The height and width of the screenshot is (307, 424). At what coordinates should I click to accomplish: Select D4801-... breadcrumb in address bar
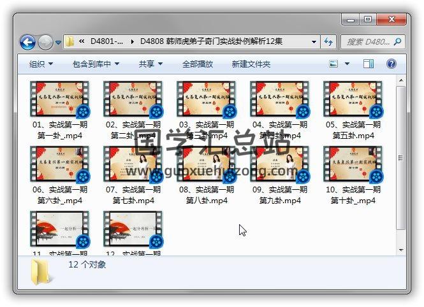(106, 41)
